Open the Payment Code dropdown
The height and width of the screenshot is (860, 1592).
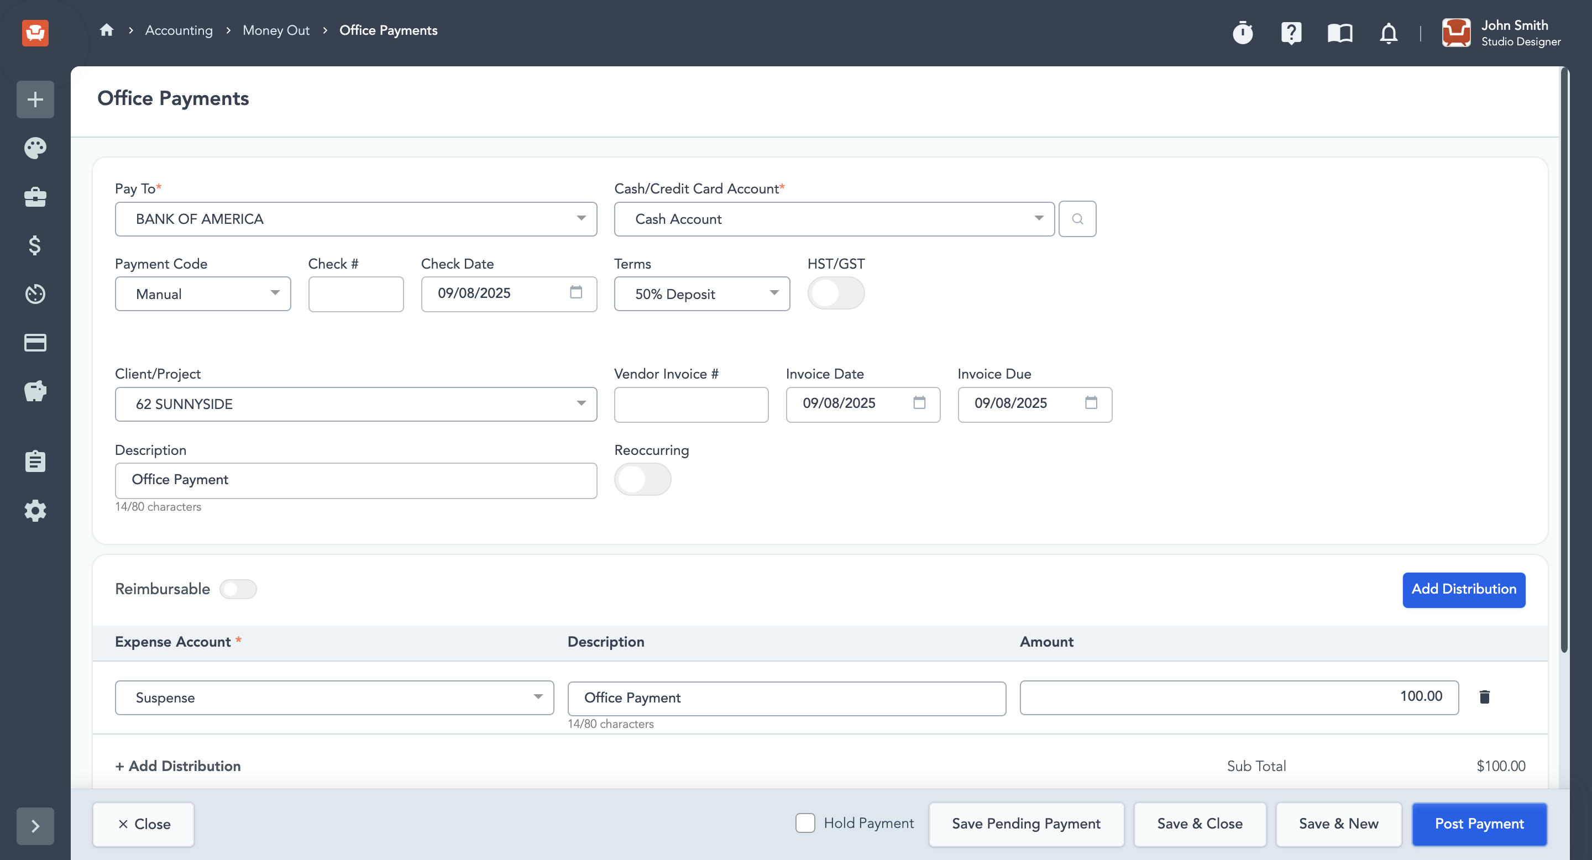tap(203, 293)
